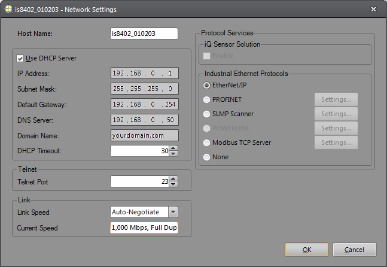Viewport: 387px width, 267px height.
Task: Click the Cancel button
Action: click(x=354, y=250)
